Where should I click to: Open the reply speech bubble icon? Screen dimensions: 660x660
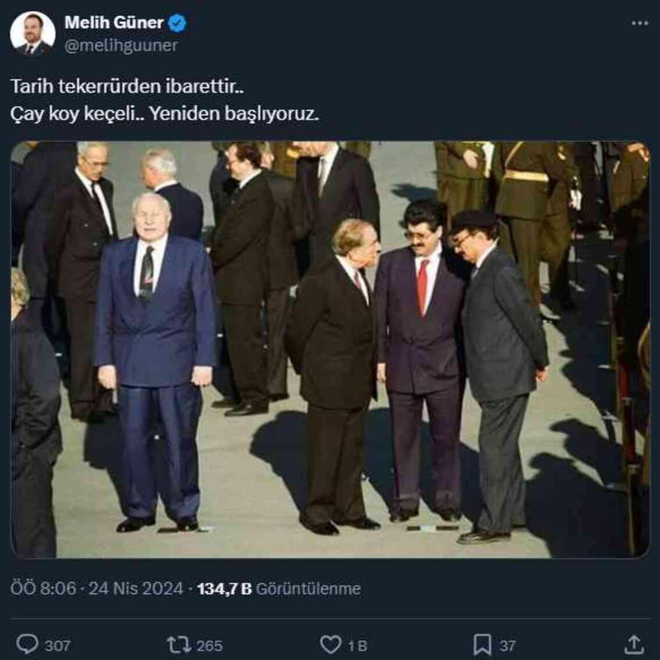(x=27, y=644)
